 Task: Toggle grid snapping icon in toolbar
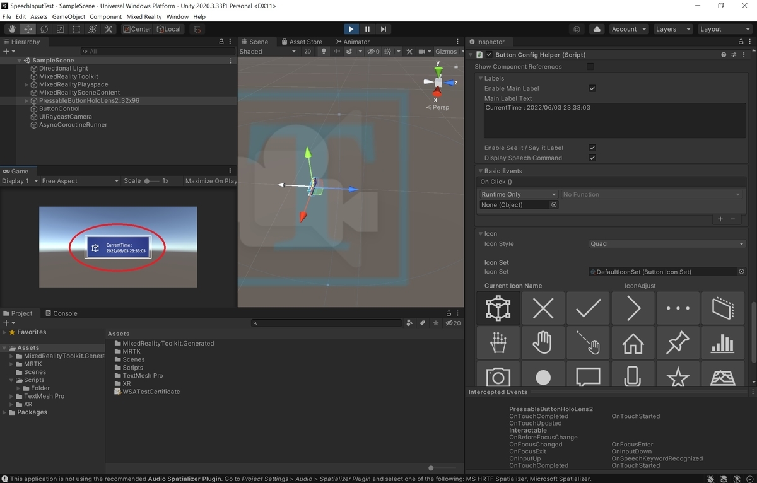197,29
